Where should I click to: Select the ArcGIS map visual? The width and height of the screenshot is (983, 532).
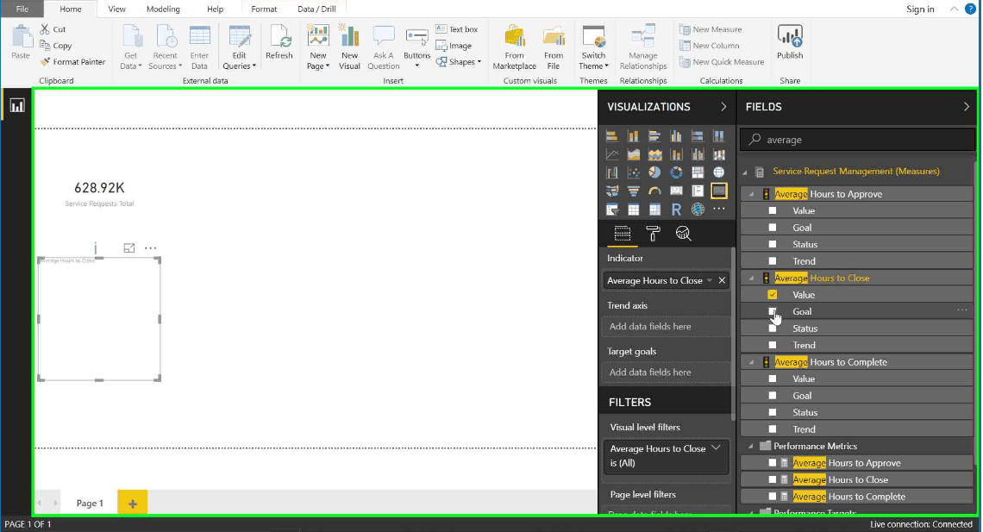click(x=697, y=210)
